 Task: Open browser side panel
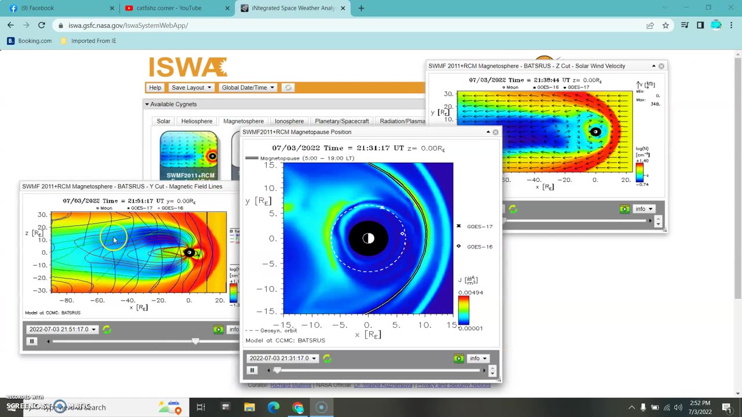(700, 25)
